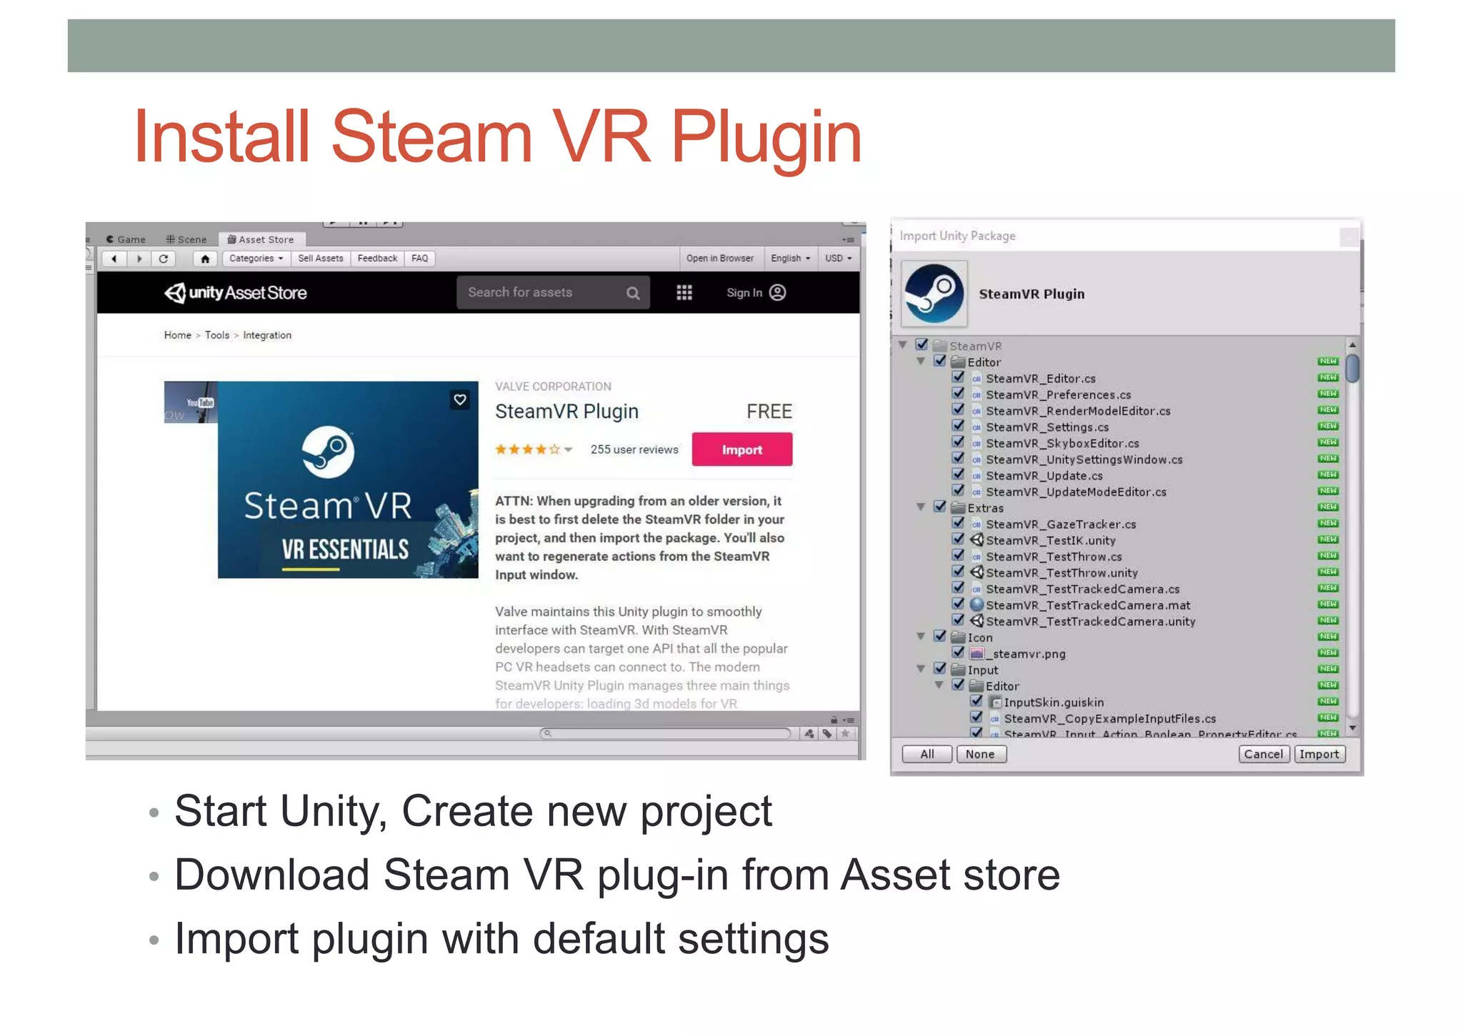This screenshot has width=1463, height=1034.
Task: Switch to the Scene tab
Action: point(186,239)
